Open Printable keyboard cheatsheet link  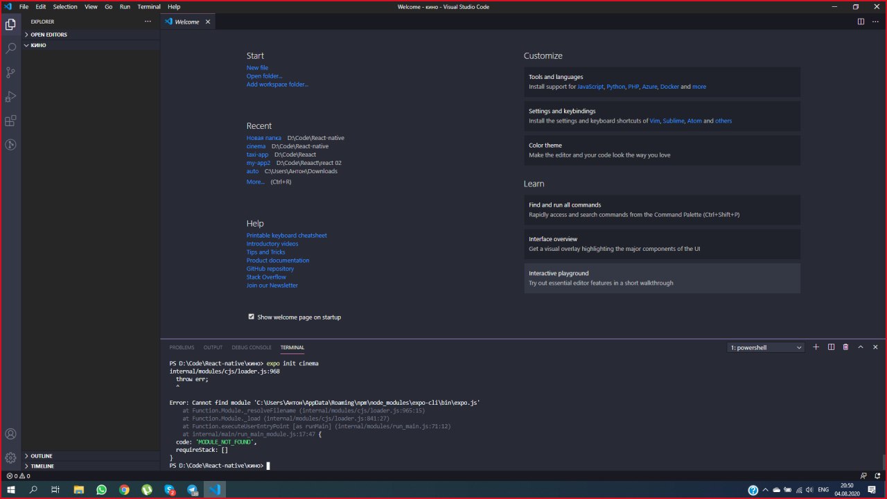pyautogui.click(x=286, y=236)
